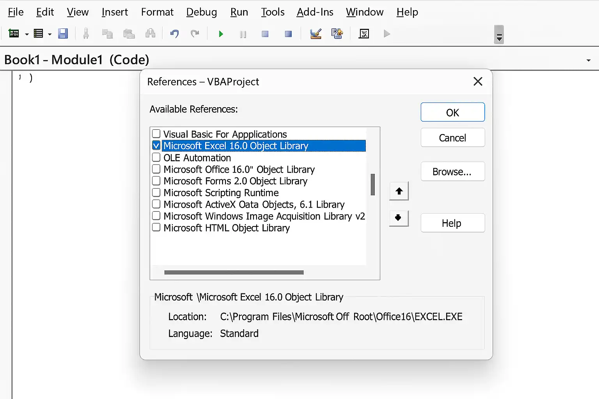The width and height of the screenshot is (599, 399).
Task: Click the Redo arrow icon
Action: 195,34
